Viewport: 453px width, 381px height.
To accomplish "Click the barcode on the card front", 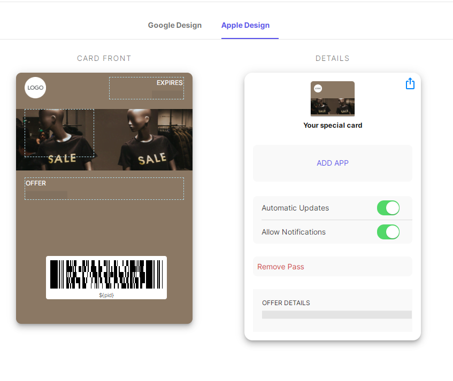I will point(106,274).
